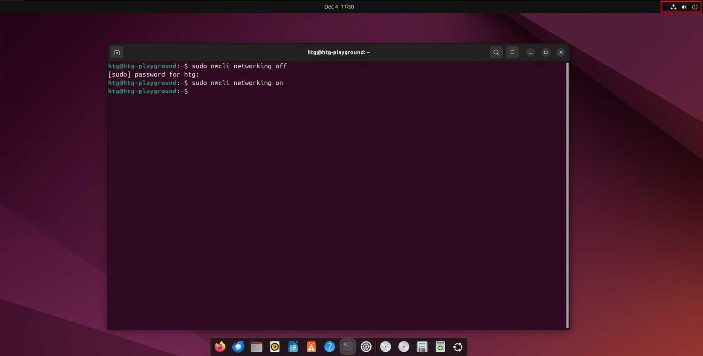Click the active Terminal dock icon
Viewport: 703px width, 356px height.
pyautogui.click(x=348, y=347)
